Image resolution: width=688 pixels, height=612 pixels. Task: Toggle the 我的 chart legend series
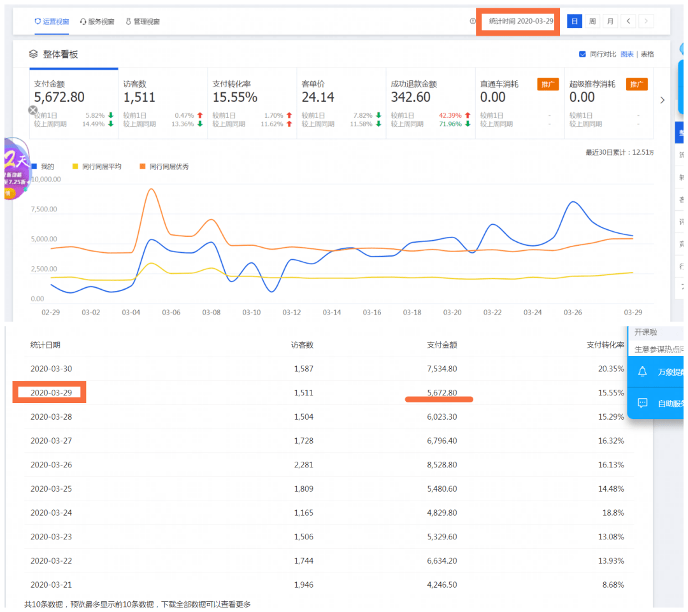coord(42,166)
